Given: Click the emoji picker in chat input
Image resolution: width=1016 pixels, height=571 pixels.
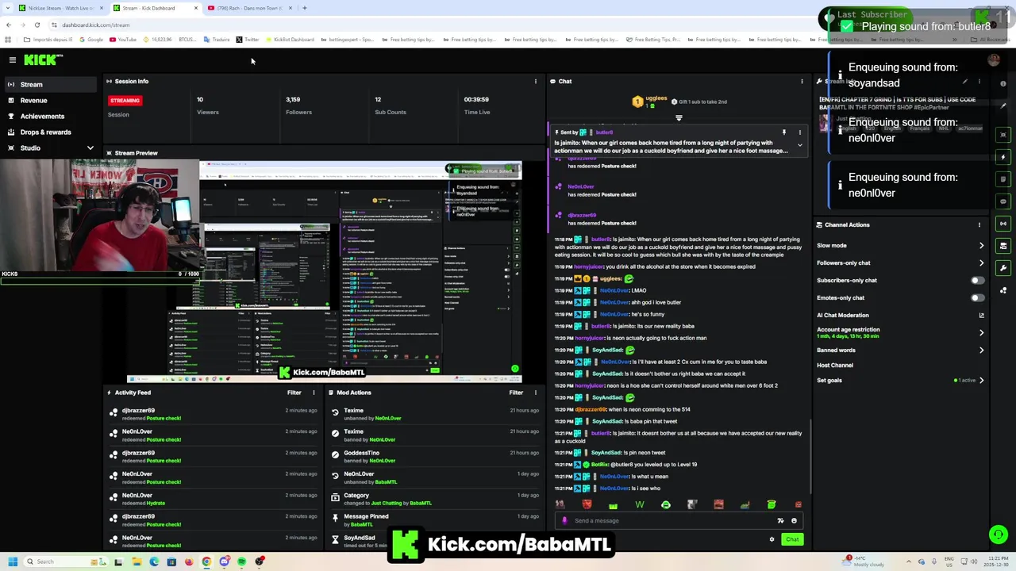Looking at the screenshot, I should [x=794, y=521].
